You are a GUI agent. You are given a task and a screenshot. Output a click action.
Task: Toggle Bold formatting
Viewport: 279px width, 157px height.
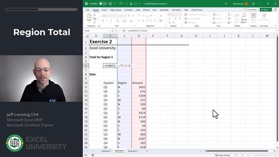103,21
